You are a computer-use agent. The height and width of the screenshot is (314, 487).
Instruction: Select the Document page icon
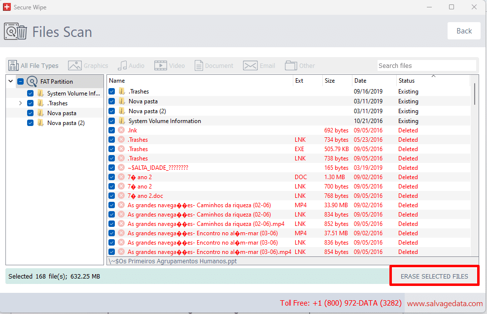click(x=199, y=65)
